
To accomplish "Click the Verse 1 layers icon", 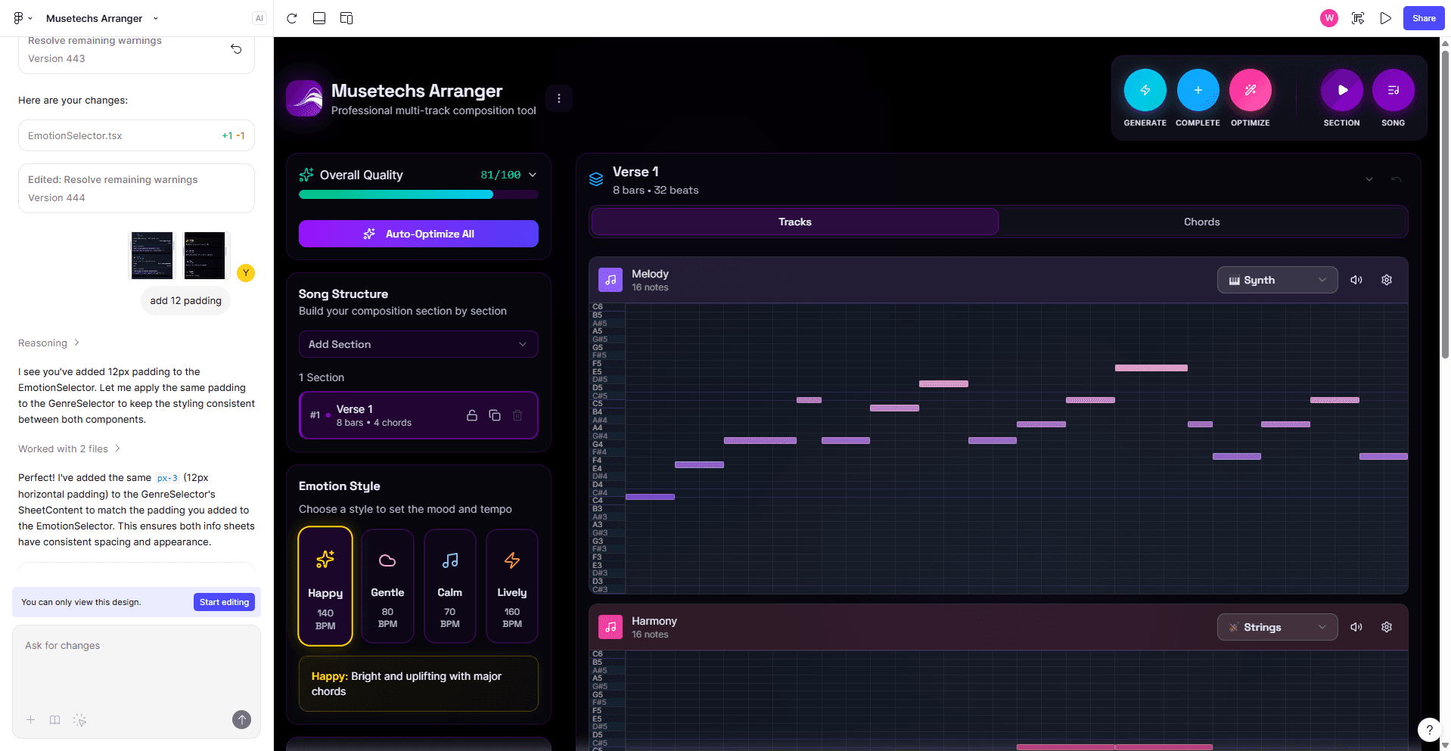I will pos(596,179).
